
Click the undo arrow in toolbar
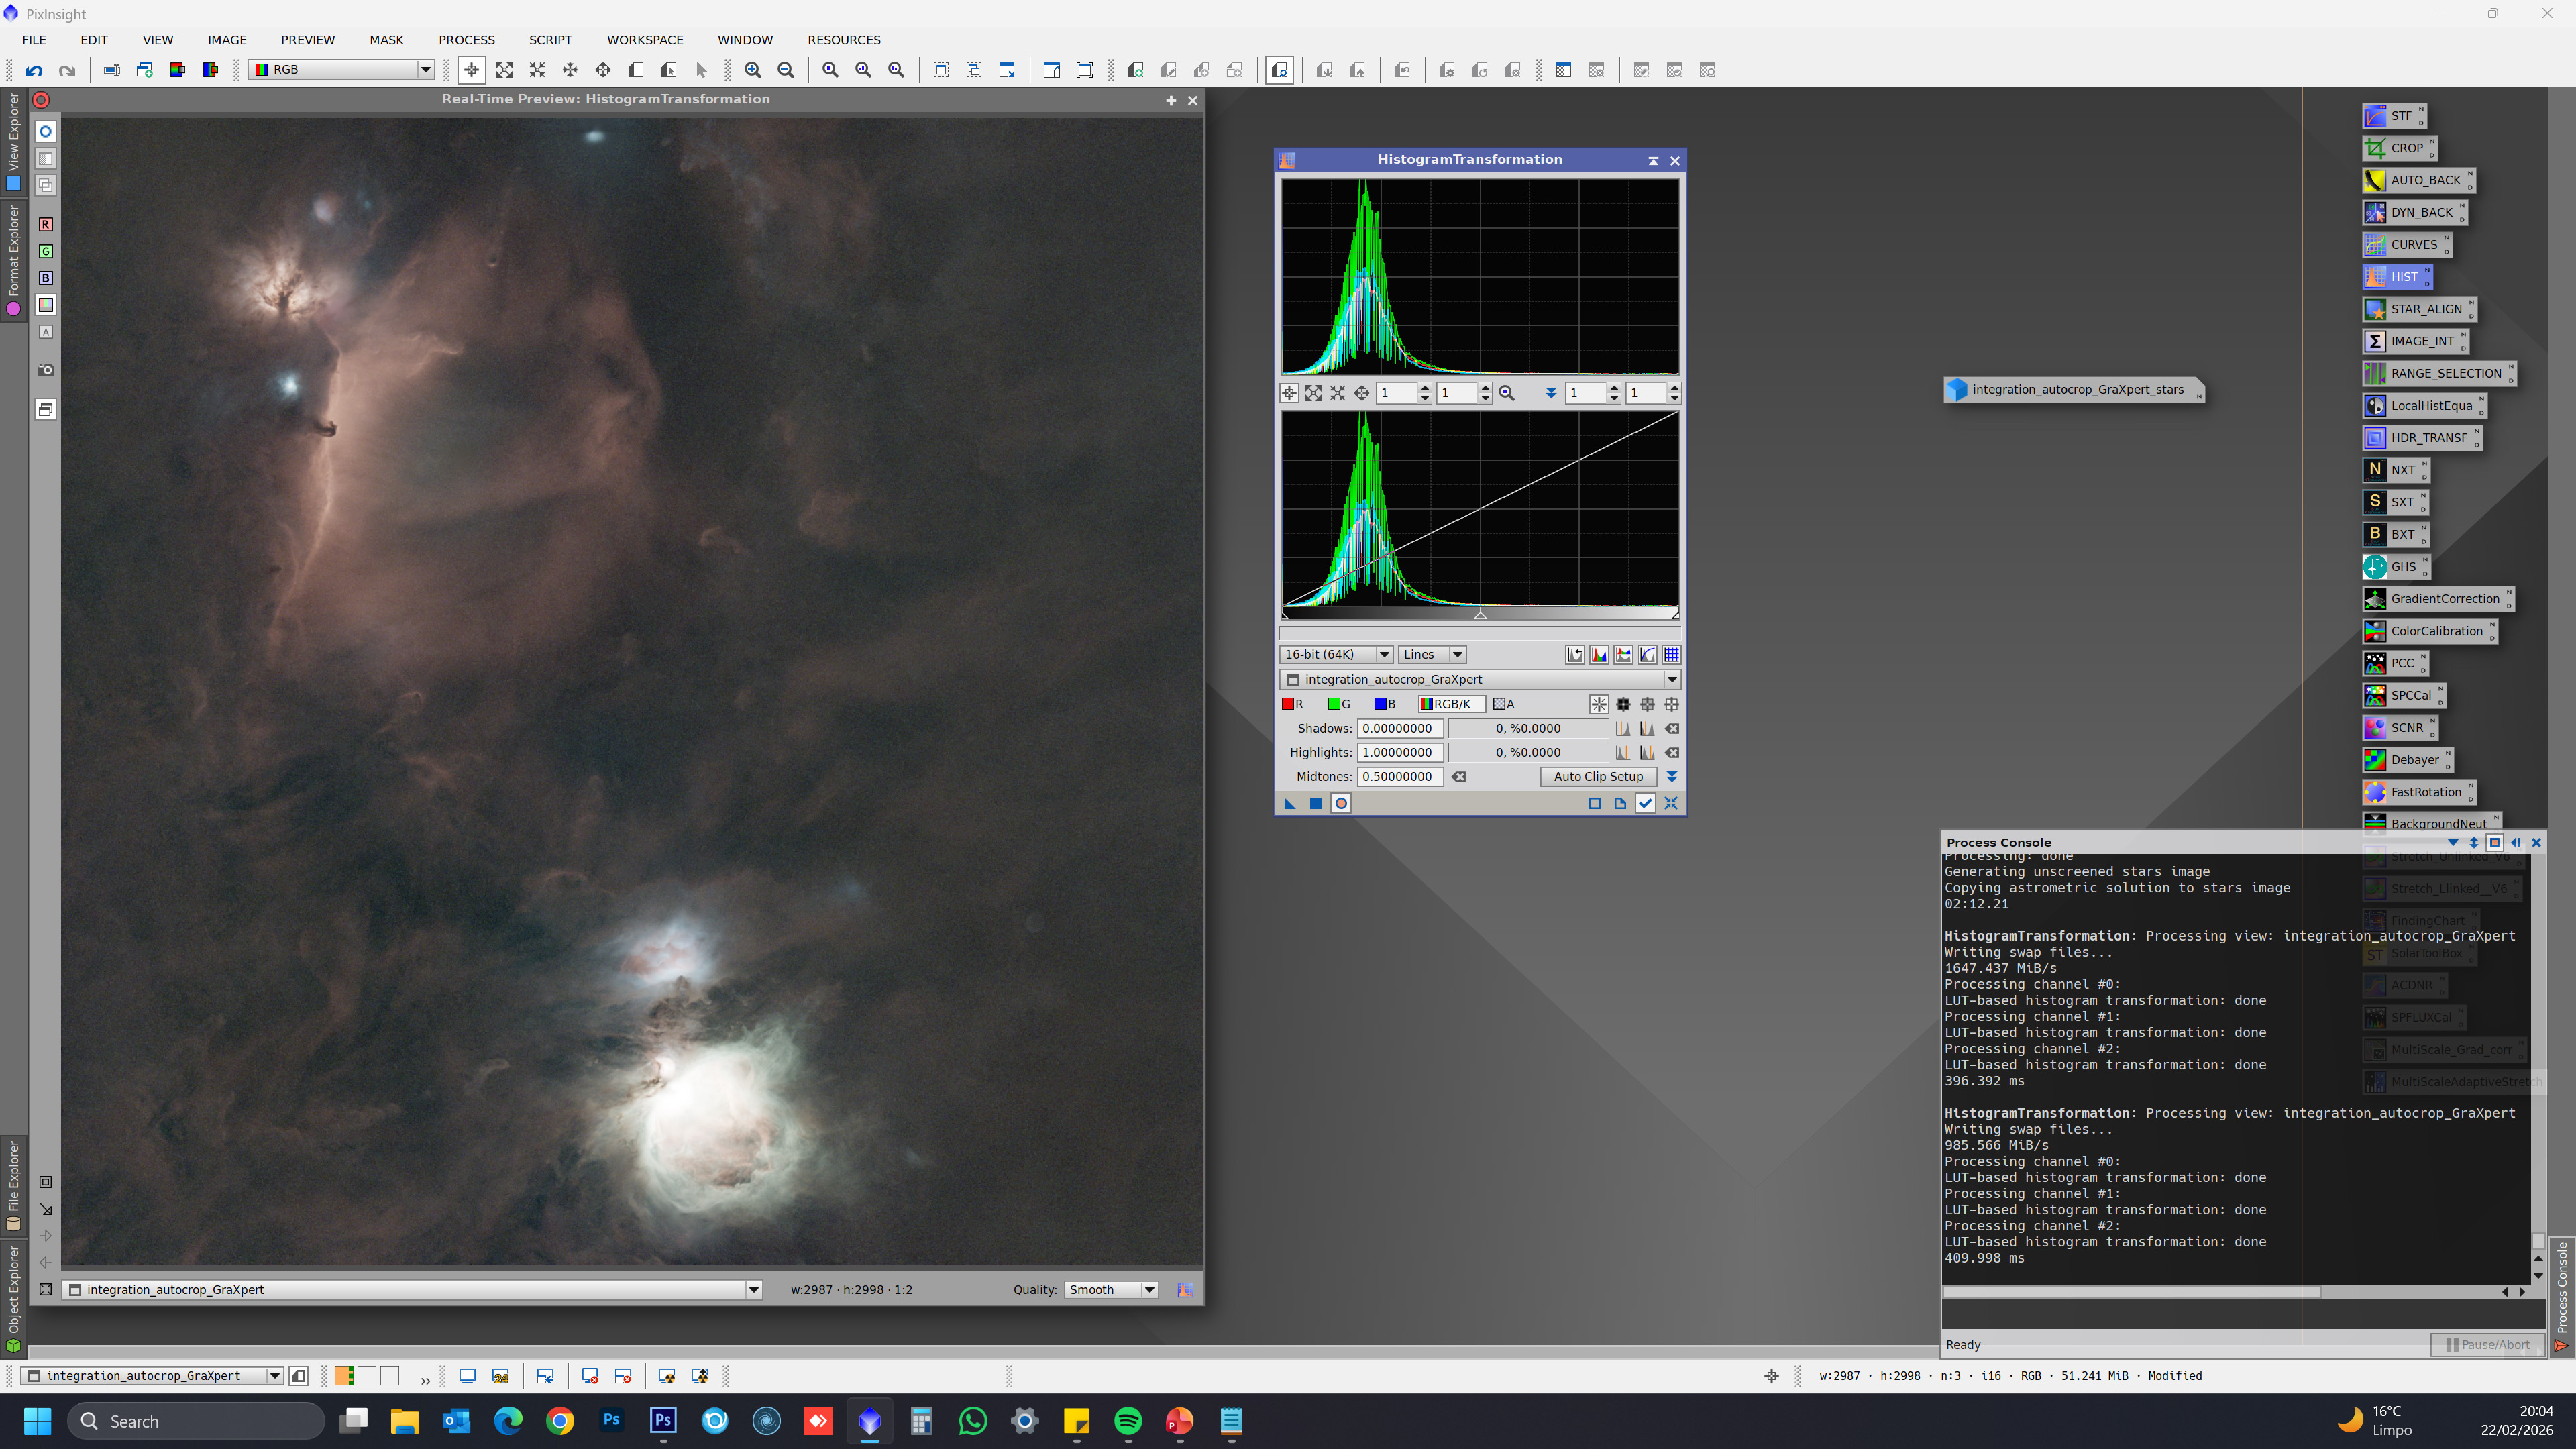34,70
